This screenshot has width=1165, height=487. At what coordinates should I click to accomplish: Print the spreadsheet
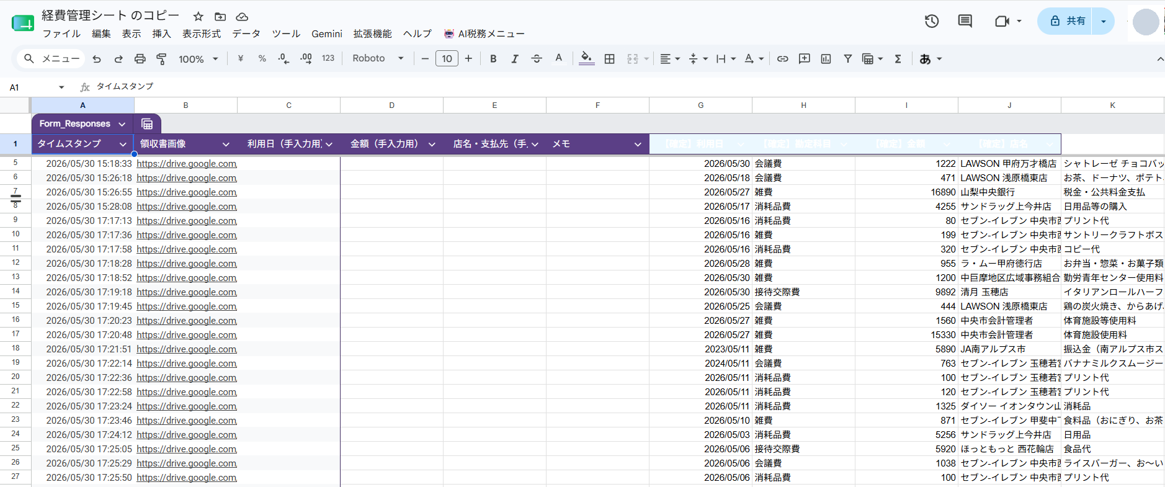click(140, 59)
